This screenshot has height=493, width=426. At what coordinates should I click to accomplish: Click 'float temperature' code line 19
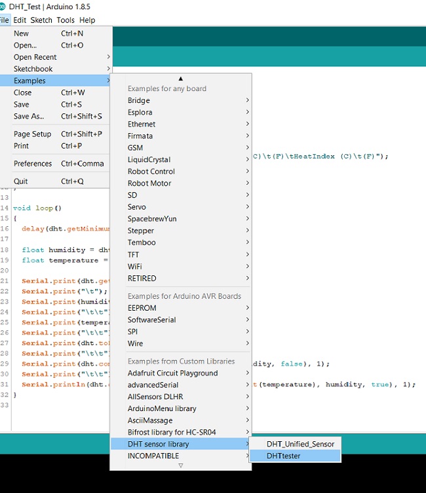point(65,260)
